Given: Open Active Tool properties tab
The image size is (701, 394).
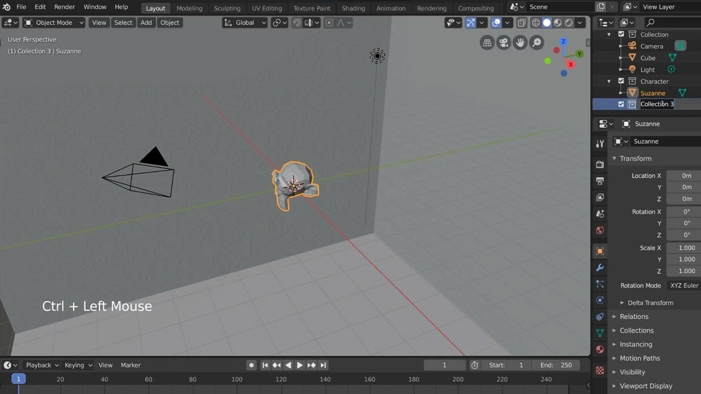Looking at the screenshot, I should click(599, 144).
